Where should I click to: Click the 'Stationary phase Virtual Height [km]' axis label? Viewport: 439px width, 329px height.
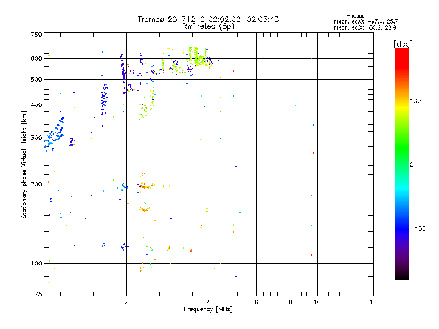tap(24, 164)
